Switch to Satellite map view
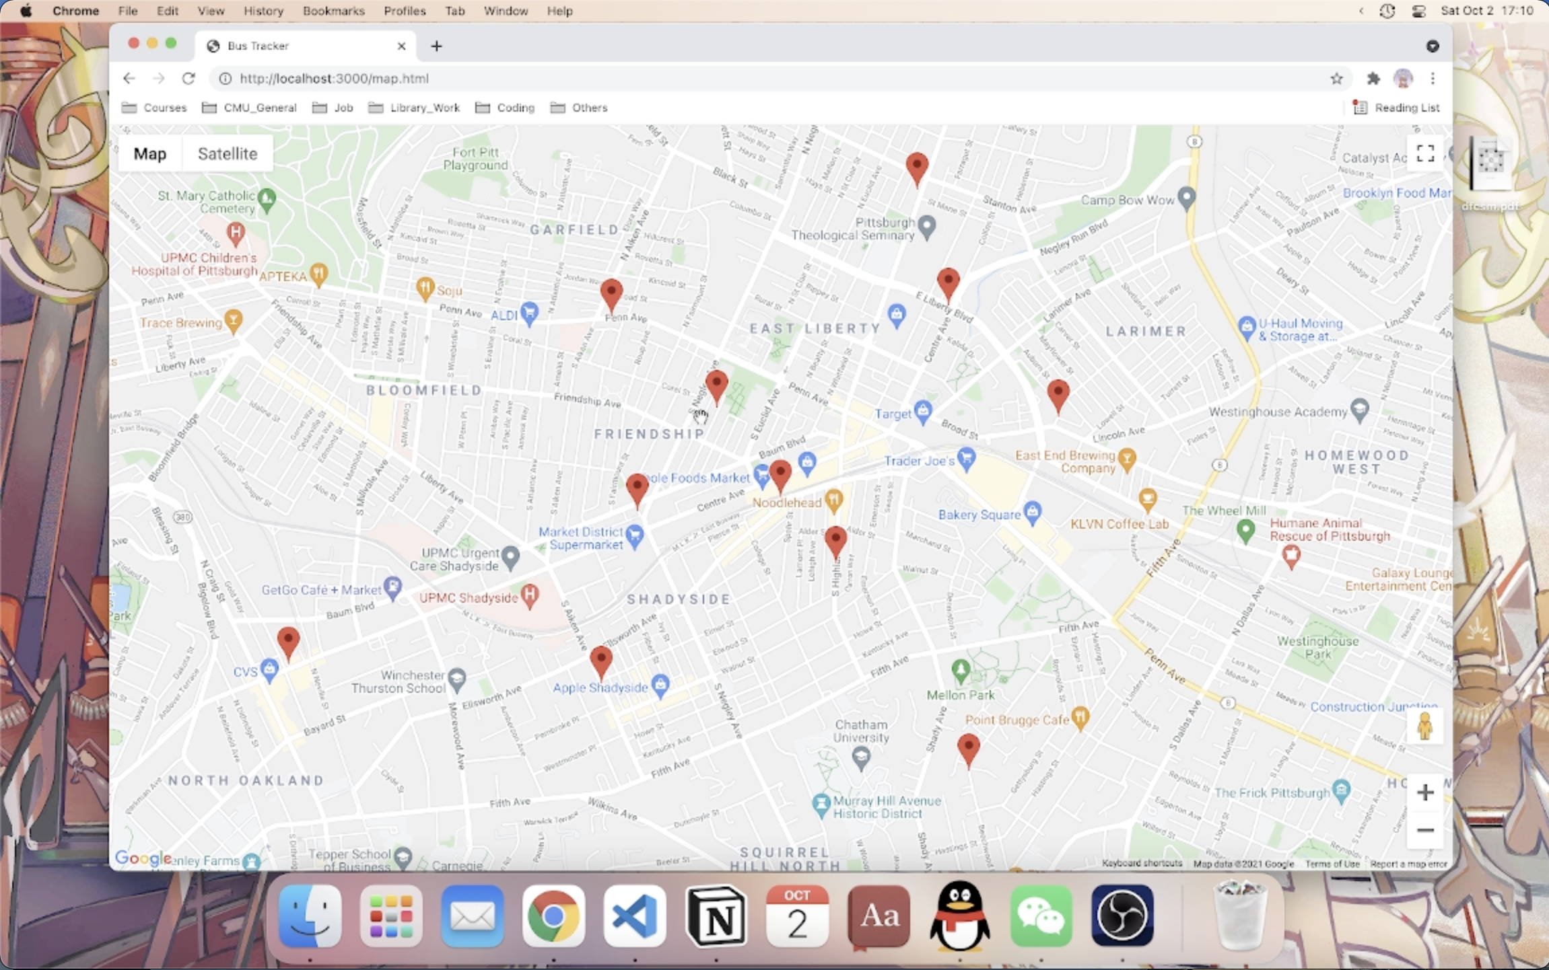 coord(228,154)
